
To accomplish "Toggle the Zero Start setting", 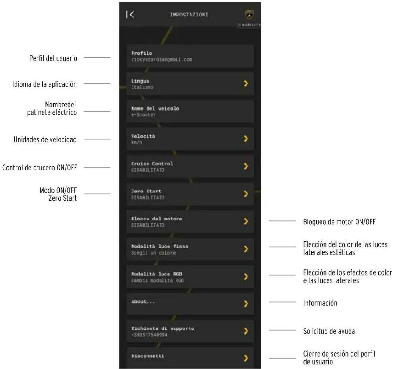I will (x=190, y=194).
